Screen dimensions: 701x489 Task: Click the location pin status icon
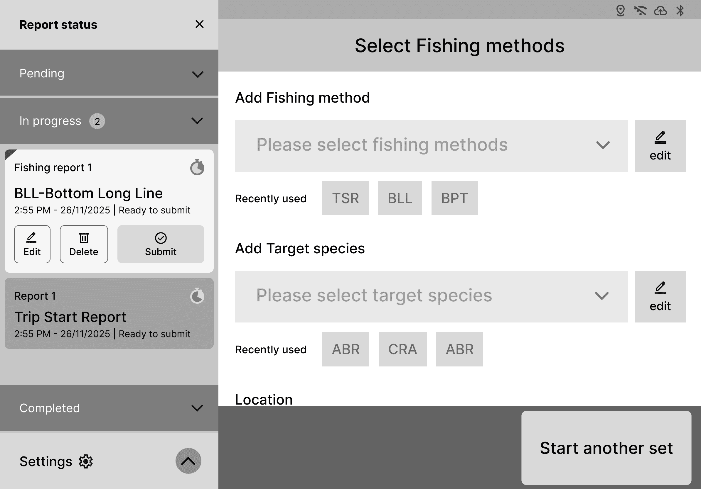(620, 11)
